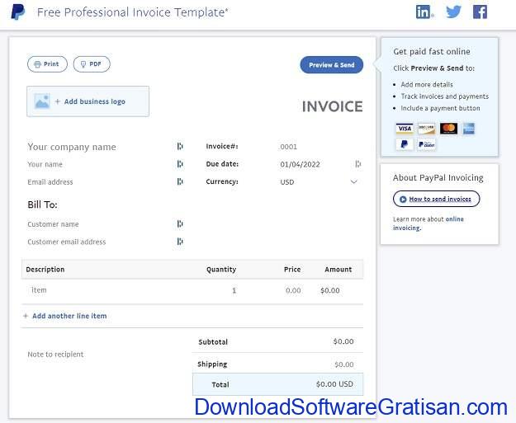Screen dimensions: 516x423
Task: Click the play icon in How to send invoices
Action: pyautogui.click(x=403, y=200)
